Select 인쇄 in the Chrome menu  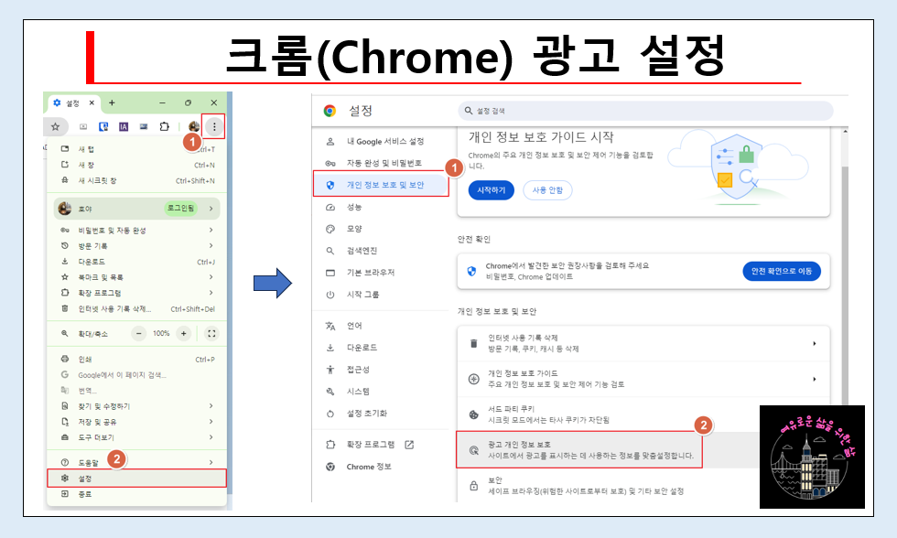pos(136,359)
